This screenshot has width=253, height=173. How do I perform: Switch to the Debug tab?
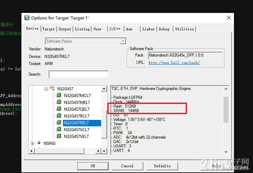click(x=164, y=29)
